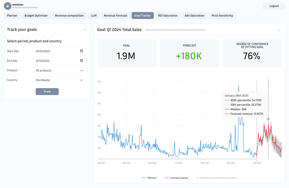Open the Goal chart panel three-dot menu
Screen dimensions: 289x188
coord(279,30)
